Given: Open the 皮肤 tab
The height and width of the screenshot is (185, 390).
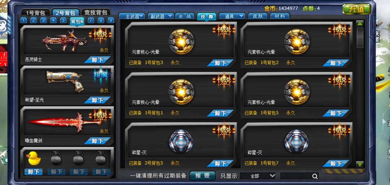Looking at the screenshot, I should tap(258, 16).
